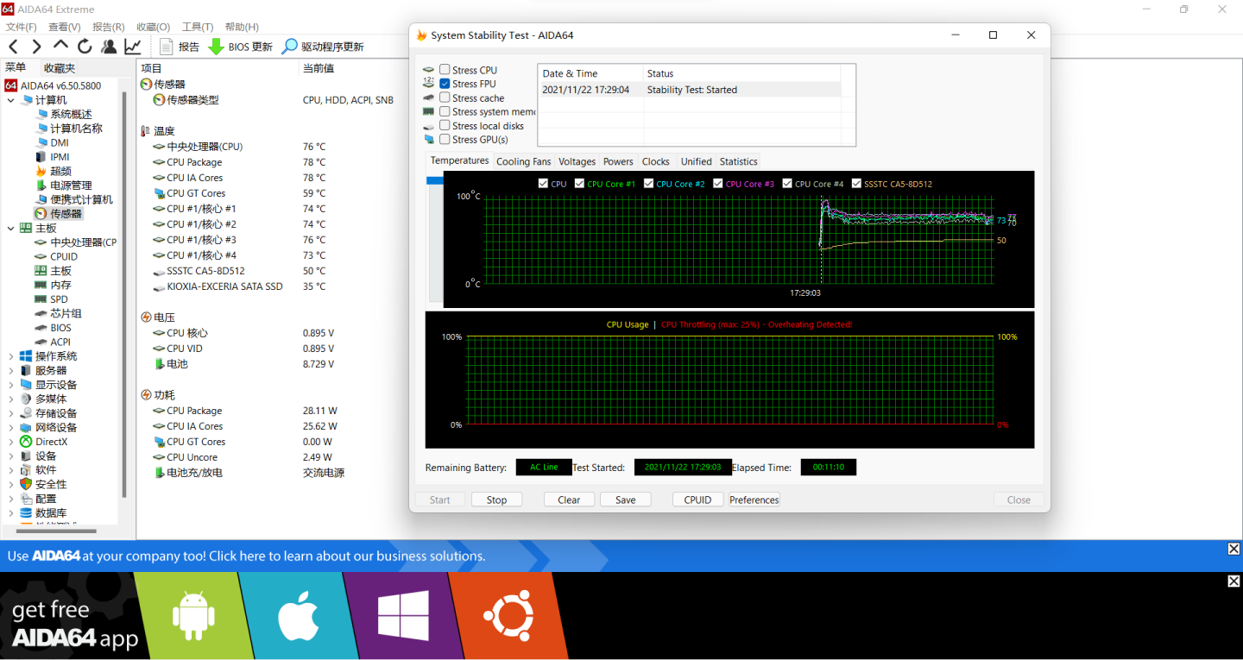Click the left tree panel's vertical scrollbar
This screenshot has width=1243, height=660.
124,293
